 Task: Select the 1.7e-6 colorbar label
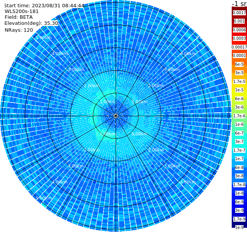pyautogui.click(x=239, y=116)
